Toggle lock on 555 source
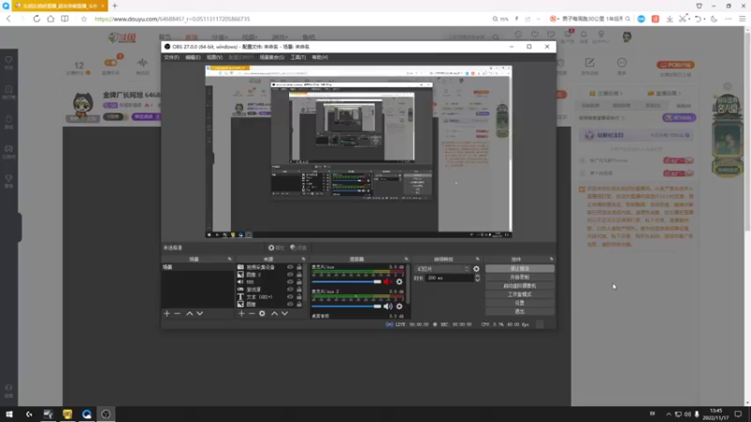This screenshot has width=751, height=422. [x=299, y=282]
